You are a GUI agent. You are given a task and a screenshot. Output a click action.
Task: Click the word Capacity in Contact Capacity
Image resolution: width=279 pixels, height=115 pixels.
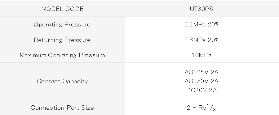75,81
